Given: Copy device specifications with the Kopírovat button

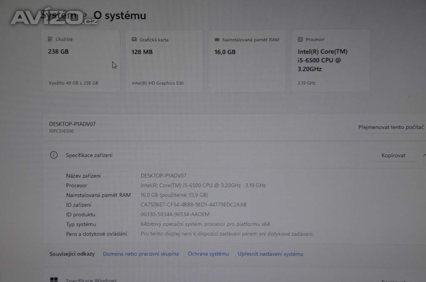Looking at the screenshot, I should 393,156.
